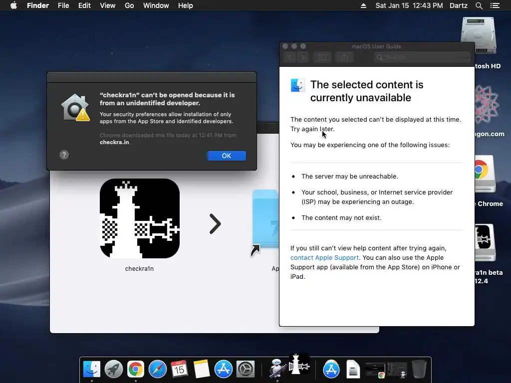Toggle the User Guide table of contents sidebar
The height and width of the screenshot is (383, 511).
click(x=322, y=57)
